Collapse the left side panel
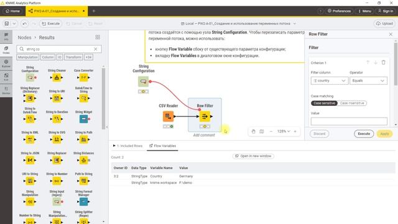This screenshot has height=224, width=398. (107, 127)
